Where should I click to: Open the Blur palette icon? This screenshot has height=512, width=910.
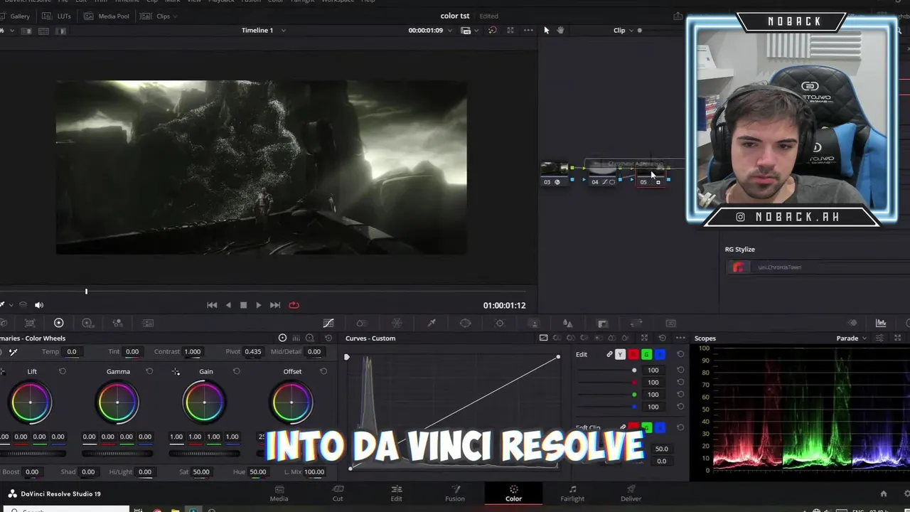(x=568, y=323)
